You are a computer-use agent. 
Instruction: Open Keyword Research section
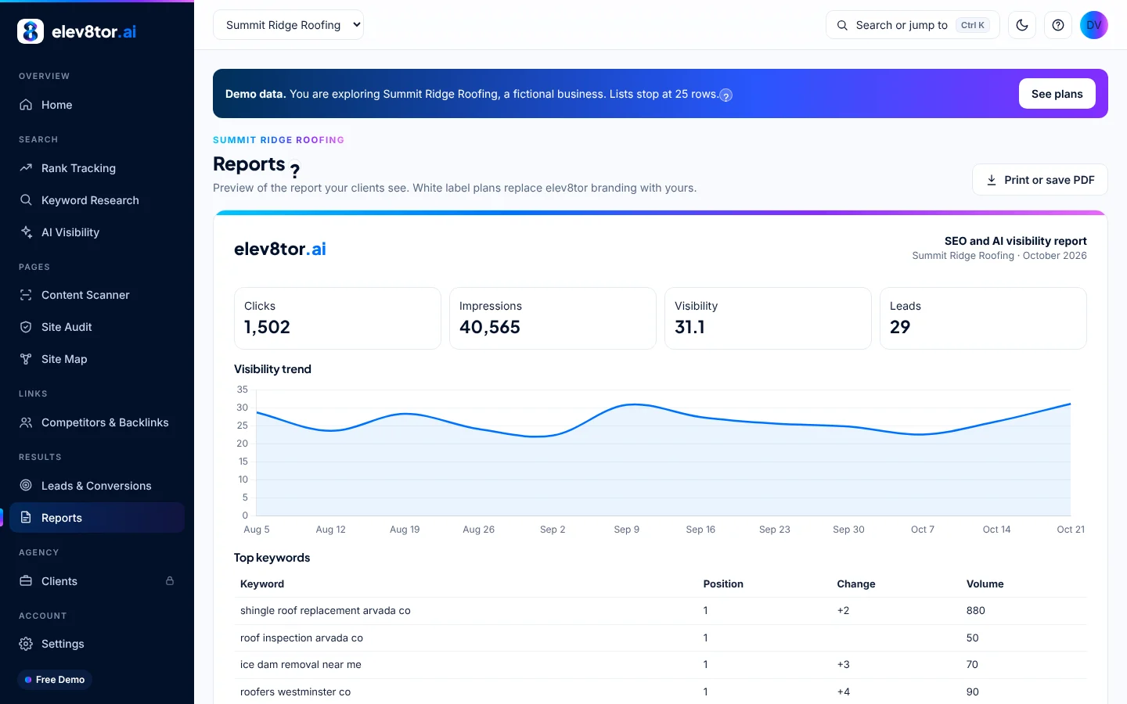point(97,200)
